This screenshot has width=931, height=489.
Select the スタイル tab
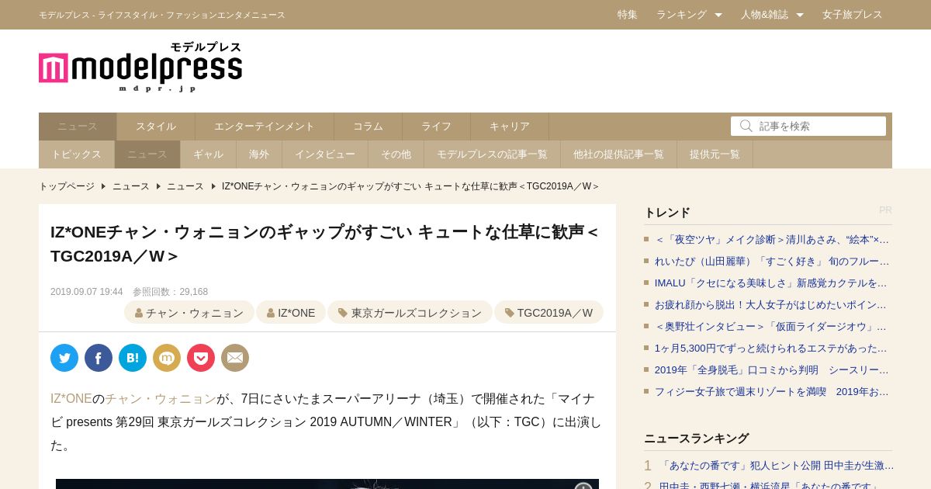156,127
